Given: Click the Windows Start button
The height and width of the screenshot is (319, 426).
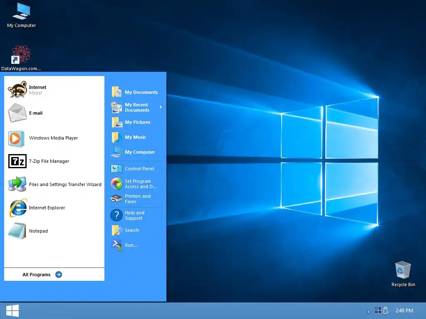Looking at the screenshot, I should pos(12,311).
